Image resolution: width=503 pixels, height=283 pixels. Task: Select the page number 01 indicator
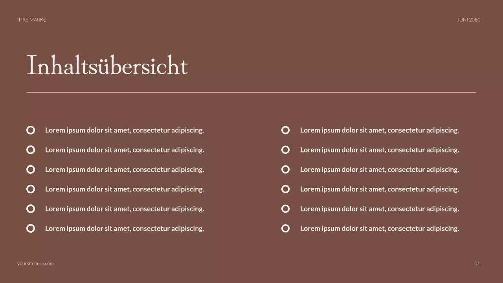(x=477, y=263)
